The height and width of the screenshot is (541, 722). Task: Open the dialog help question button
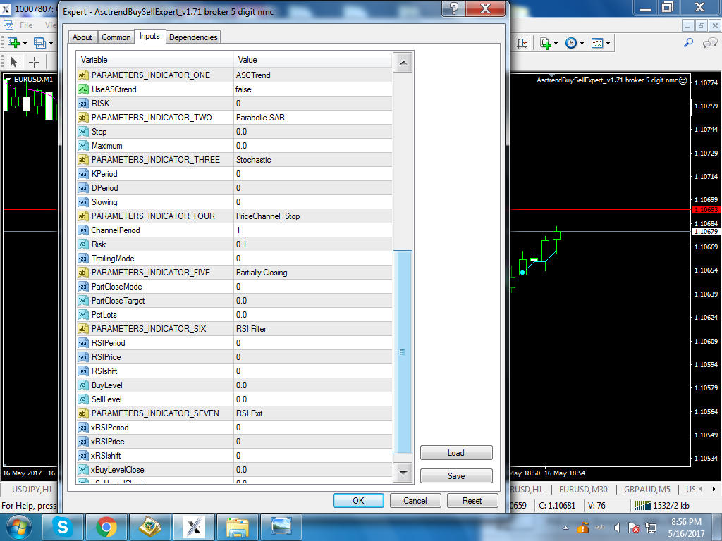pos(453,8)
